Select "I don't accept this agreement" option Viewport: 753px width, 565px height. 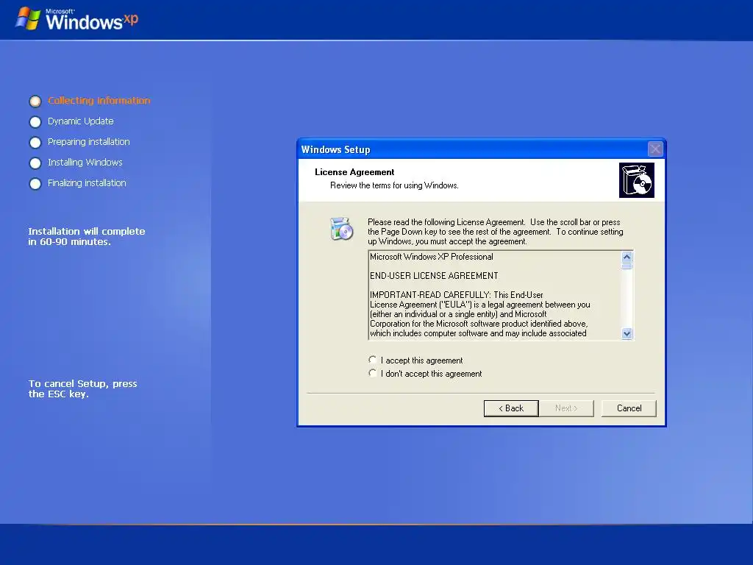click(x=373, y=373)
